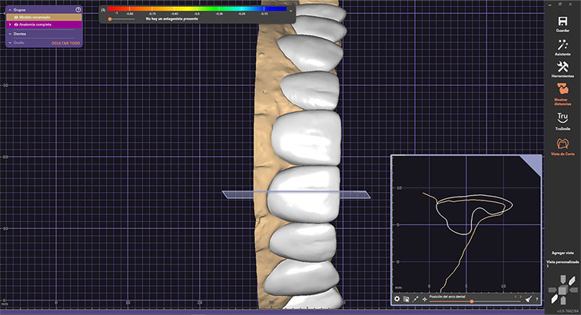The height and width of the screenshot is (315, 581).
Task: Toggle the distance color scale icon
Action: pyautogui.click(x=103, y=9)
